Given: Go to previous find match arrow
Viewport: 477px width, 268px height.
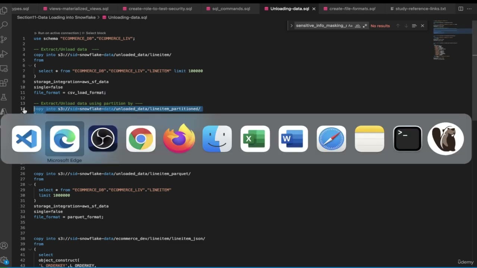Looking at the screenshot, I should 398,26.
